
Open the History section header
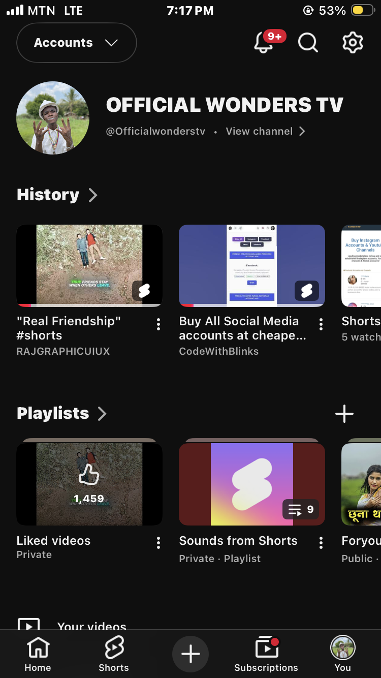[48, 195]
